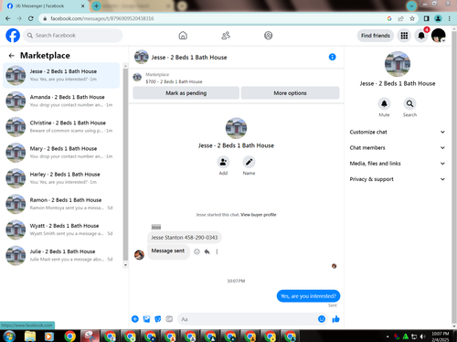Screen dimensions: 457x342
Task: React to message with the emoji icon
Action: [x=197, y=251]
